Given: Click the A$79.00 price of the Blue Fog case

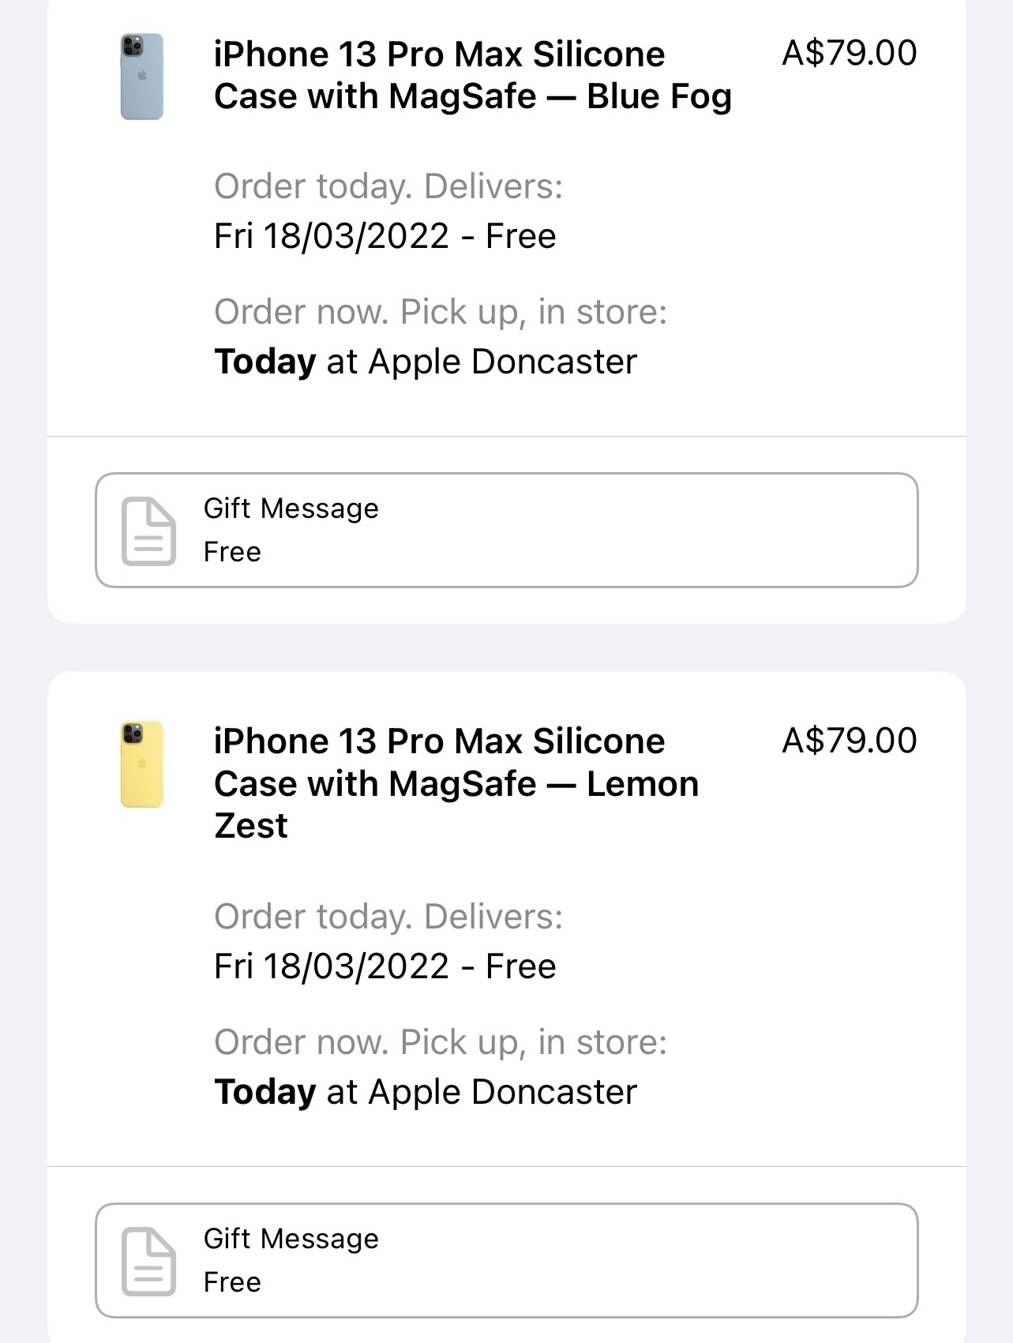Looking at the screenshot, I should point(849,54).
